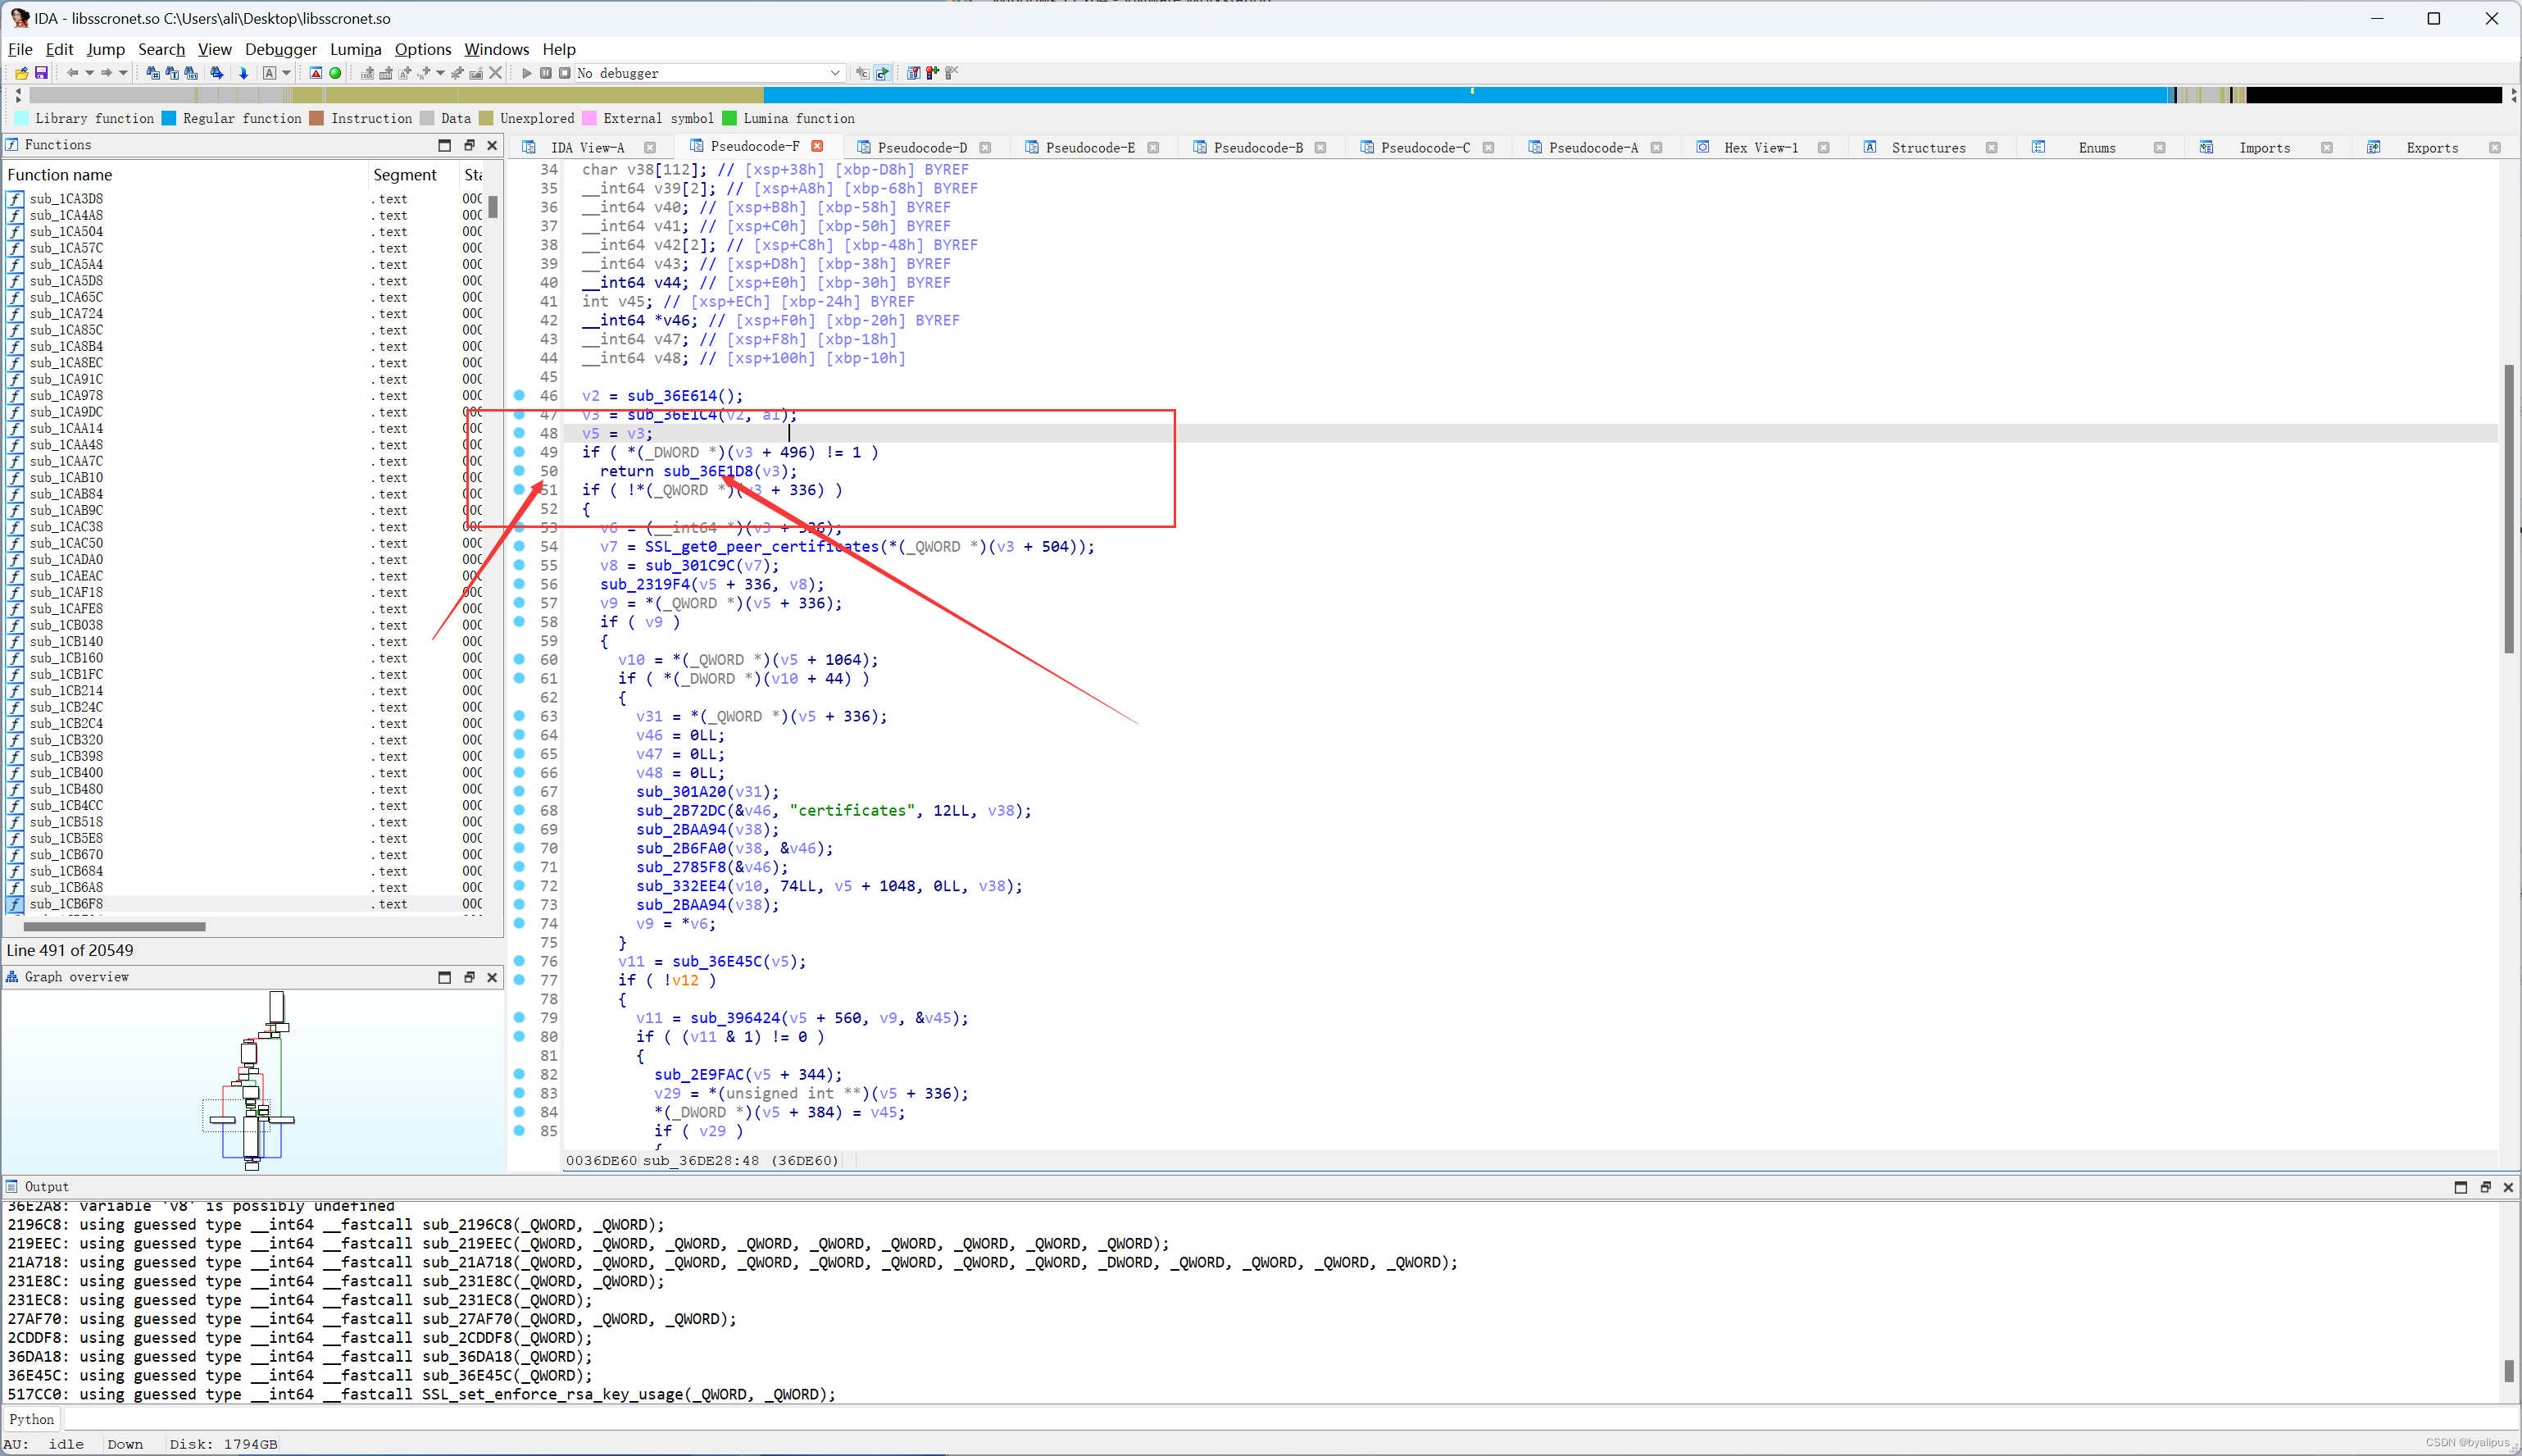Click the green circle toolbar icon
The image size is (2522, 1456).
336,73
